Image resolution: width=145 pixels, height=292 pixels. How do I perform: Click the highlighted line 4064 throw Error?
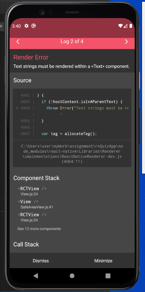[x=72, y=108]
